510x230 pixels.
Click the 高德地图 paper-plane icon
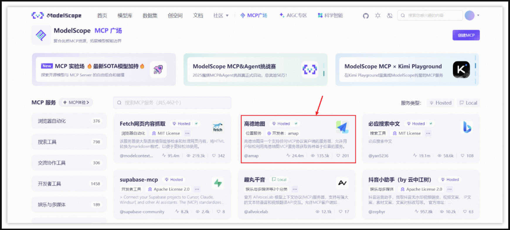click(342, 127)
